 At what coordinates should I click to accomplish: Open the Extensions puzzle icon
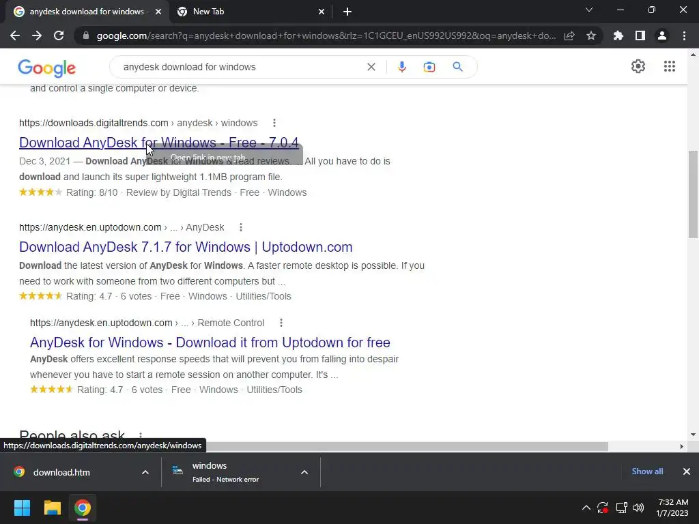click(x=618, y=35)
